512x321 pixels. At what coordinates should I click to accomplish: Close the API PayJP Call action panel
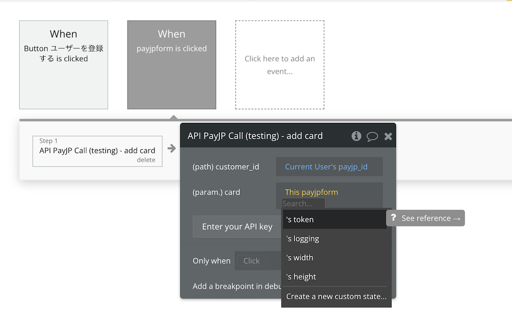388,136
